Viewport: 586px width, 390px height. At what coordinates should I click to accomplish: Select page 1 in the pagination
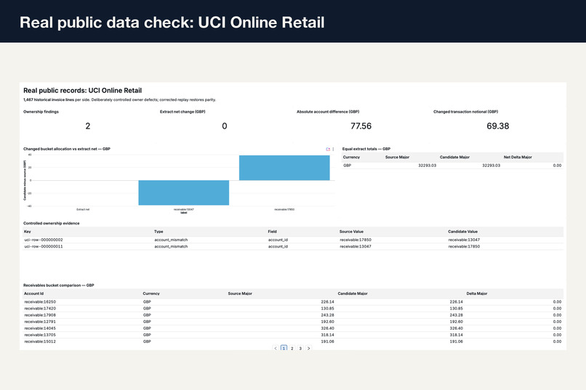click(x=284, y=348)
